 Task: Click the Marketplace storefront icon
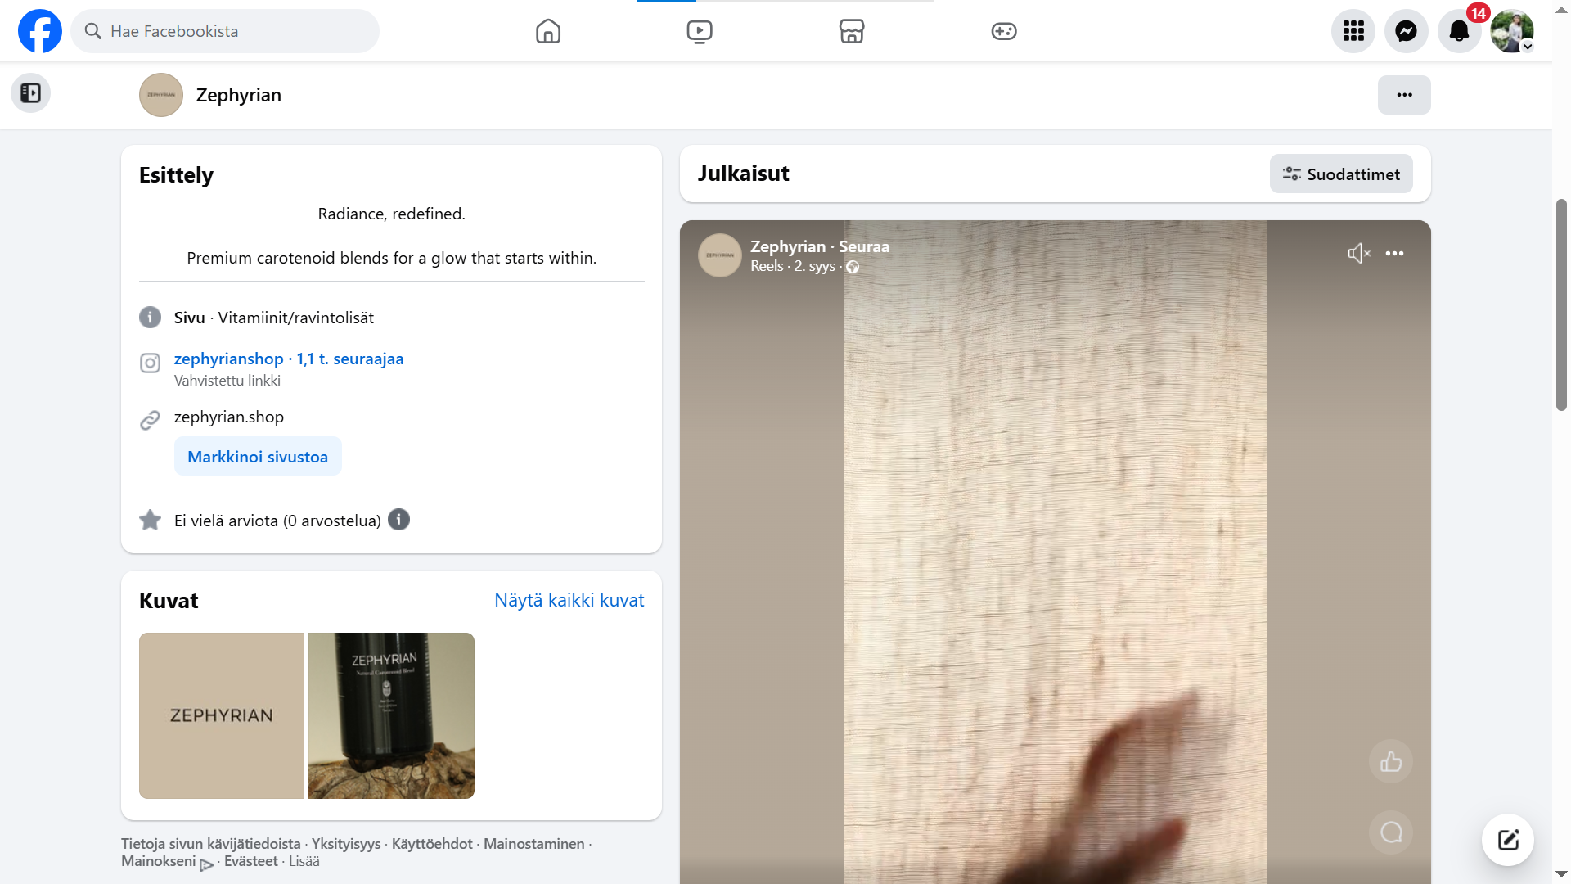pyautogui.click(x=851, y=31)
